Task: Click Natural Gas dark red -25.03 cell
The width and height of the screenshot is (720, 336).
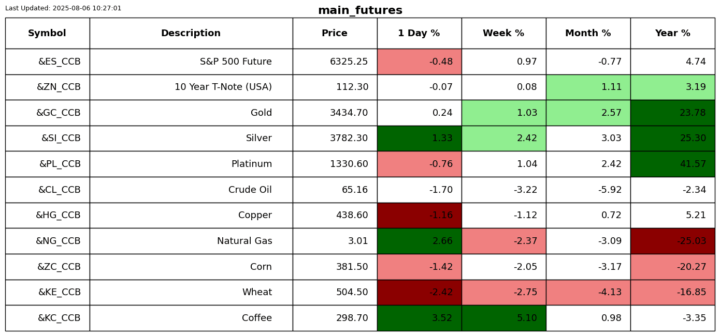Action: click(672, 241)
